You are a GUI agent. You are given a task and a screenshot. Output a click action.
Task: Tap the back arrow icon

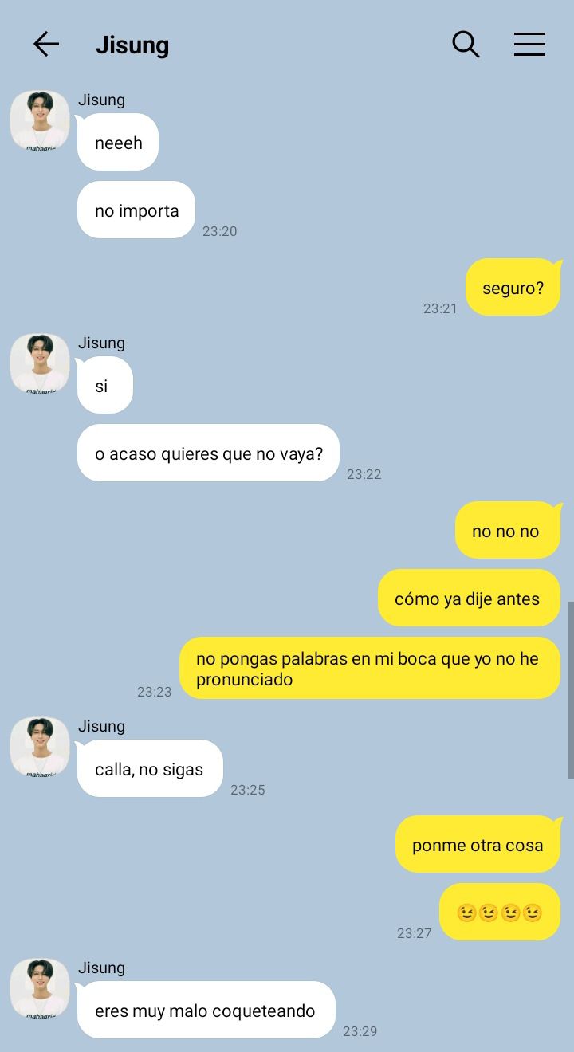pos(46,44)
